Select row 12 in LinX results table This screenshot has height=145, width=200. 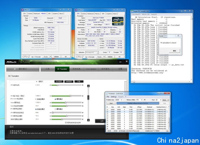point(137,112)
